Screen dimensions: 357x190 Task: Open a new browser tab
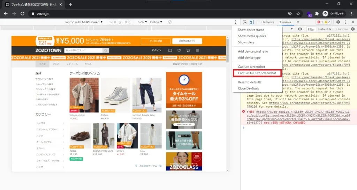pyautogui.click(x=70, y=4)
